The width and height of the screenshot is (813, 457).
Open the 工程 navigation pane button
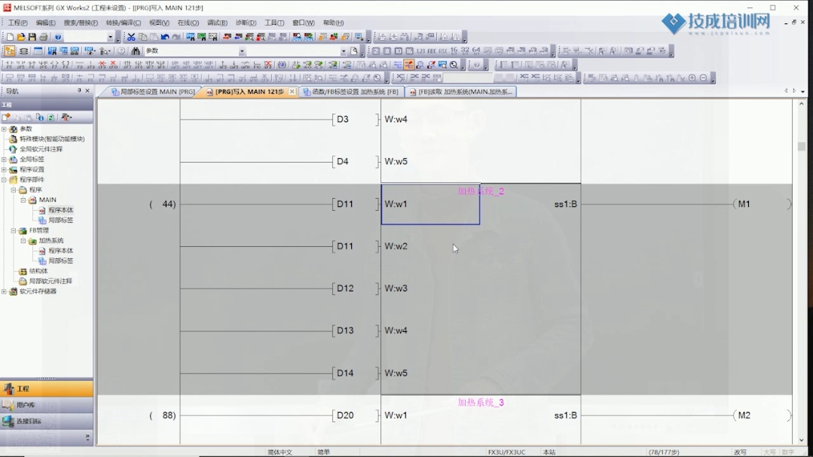47,388
